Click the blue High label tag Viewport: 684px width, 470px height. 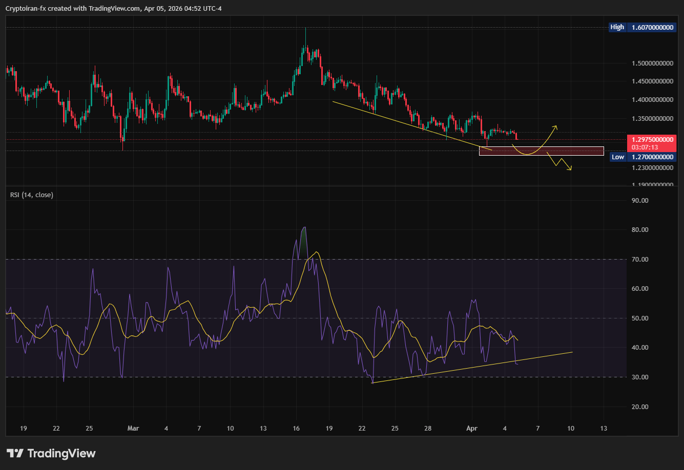617,27
